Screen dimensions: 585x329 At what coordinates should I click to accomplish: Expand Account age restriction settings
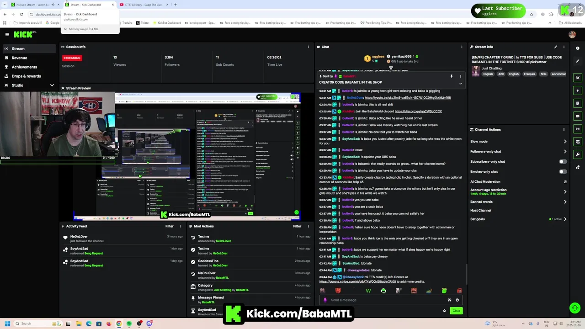pos(565,191)
